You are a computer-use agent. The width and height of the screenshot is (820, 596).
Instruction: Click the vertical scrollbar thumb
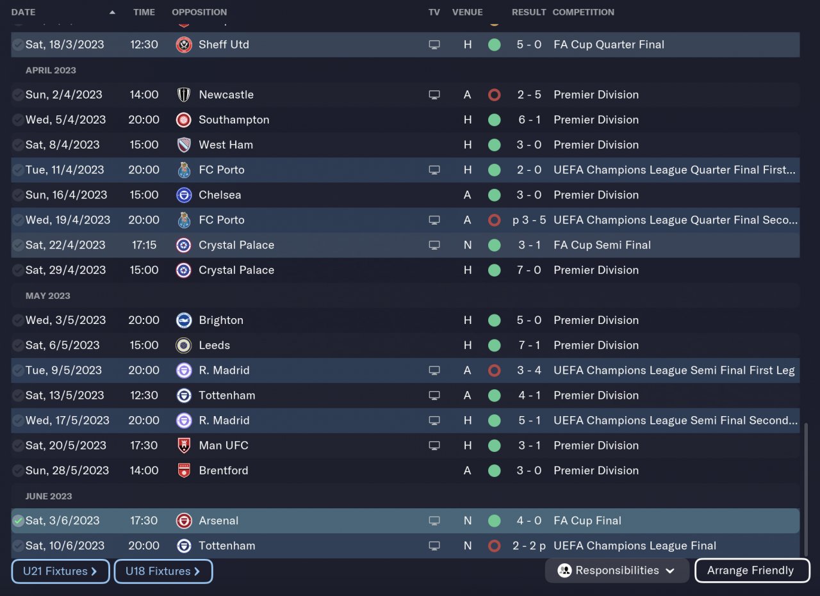point(805,490)
